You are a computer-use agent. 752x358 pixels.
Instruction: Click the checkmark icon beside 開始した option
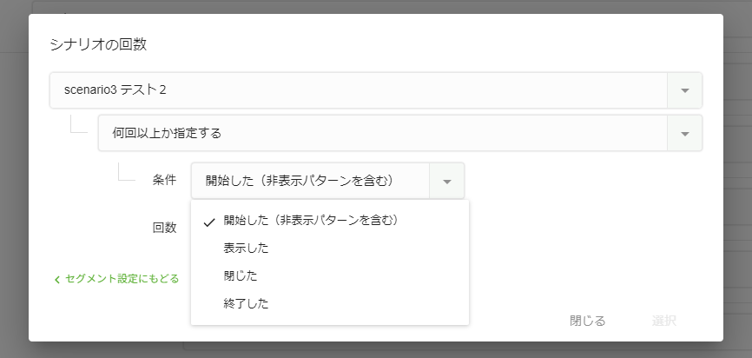[208, 222]
